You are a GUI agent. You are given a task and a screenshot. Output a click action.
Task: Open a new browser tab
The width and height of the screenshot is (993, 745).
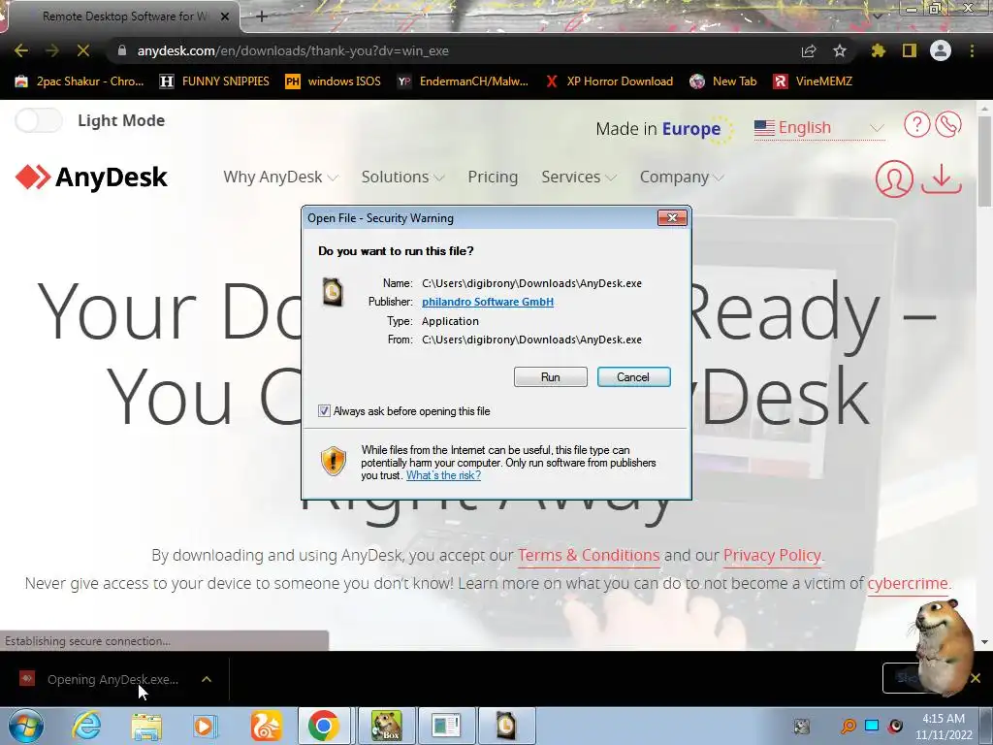(262, 16)
